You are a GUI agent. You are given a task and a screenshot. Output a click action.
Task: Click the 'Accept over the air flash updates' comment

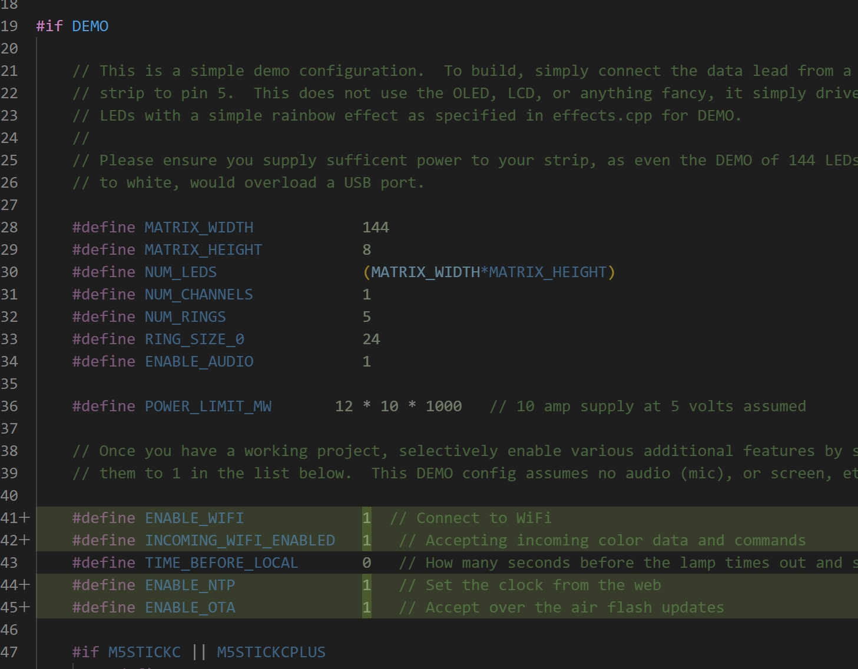coord(561,608)
